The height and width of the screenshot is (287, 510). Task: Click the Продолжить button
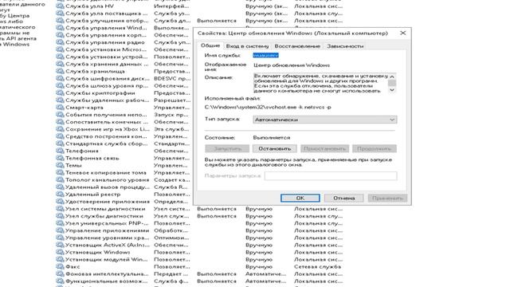[x=375, y=149]
